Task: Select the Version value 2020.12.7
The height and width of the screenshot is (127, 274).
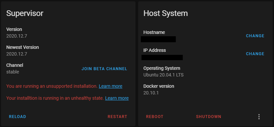Action: pyautogui.click(x=17, y=36)
